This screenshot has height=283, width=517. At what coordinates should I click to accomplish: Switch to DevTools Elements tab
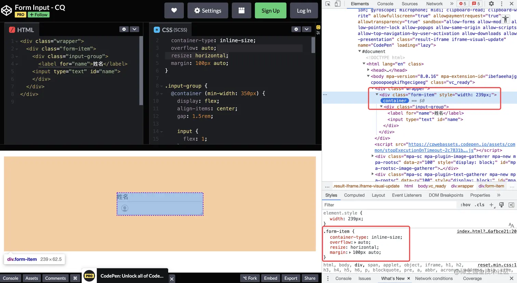point(360,4)
